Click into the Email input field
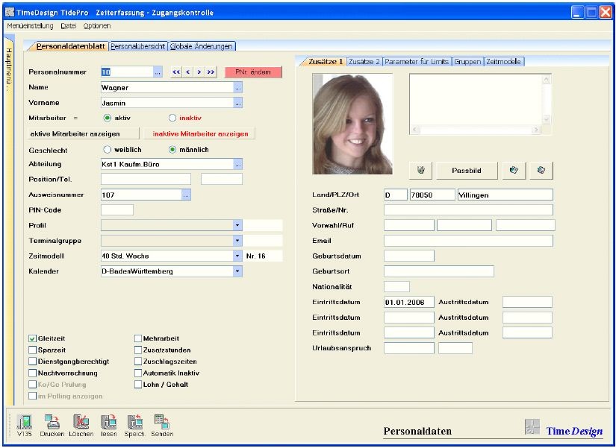Screen dimensions: 616x448 point(468,241)
